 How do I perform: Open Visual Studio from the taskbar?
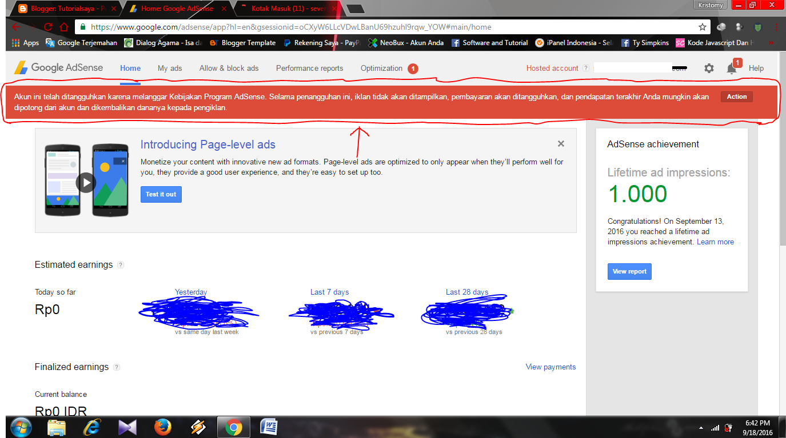tap(127, 427)
